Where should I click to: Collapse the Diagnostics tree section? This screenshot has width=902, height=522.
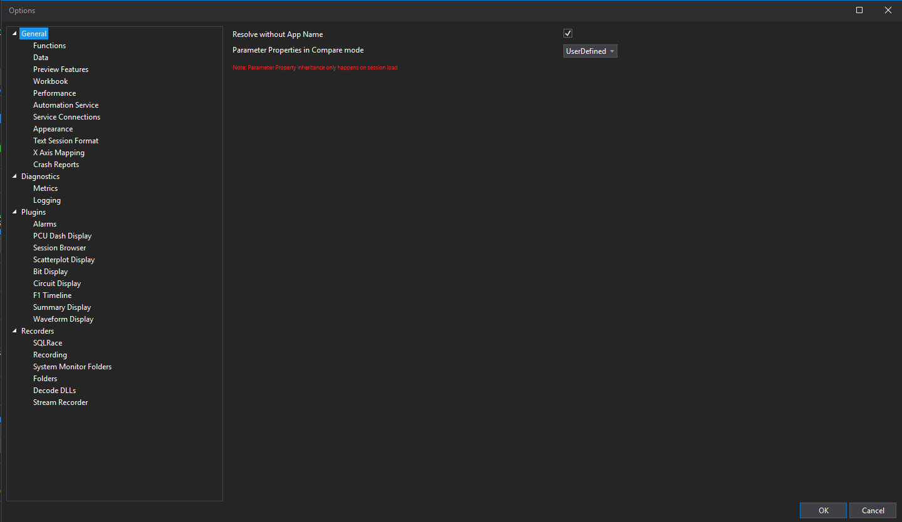[x=14, y=177]
